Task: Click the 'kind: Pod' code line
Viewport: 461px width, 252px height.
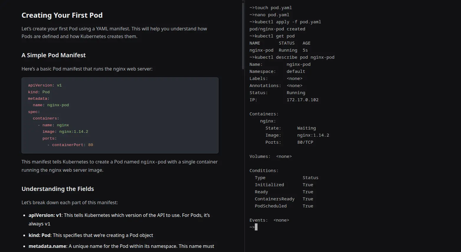Action: click(39, 92)
